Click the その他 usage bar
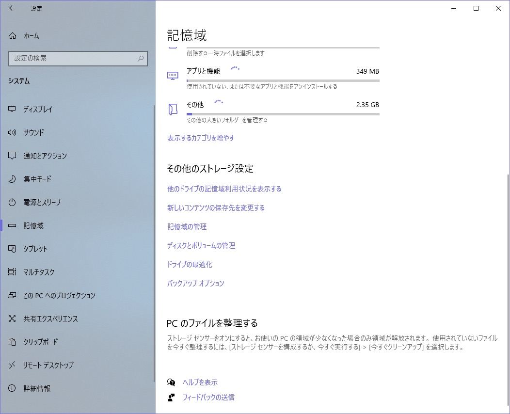The width and height of the screenshot is (510, 414). click(x=283, y=114)
